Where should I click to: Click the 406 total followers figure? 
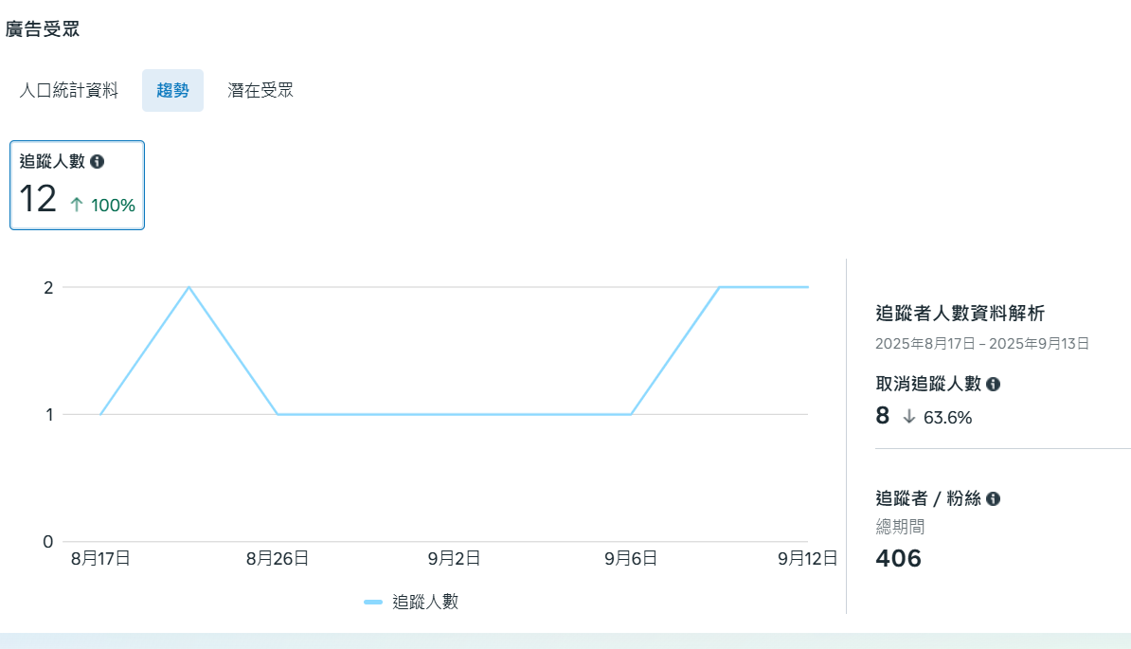(x=898, y=558)
